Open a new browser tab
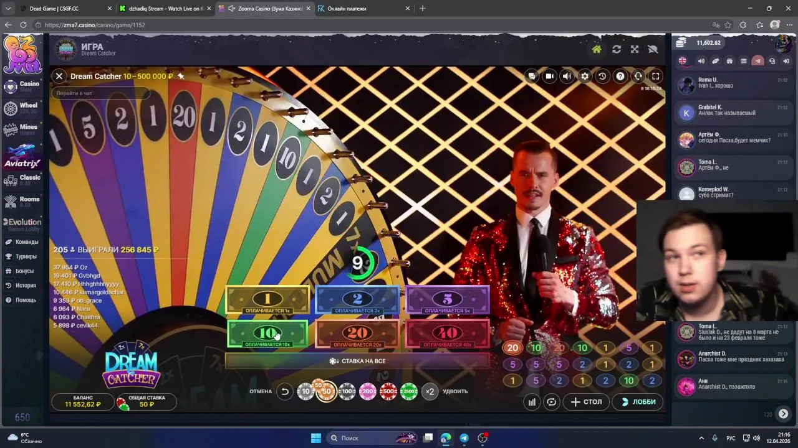This screenshot has height=448, width=798. coord(423,9)
